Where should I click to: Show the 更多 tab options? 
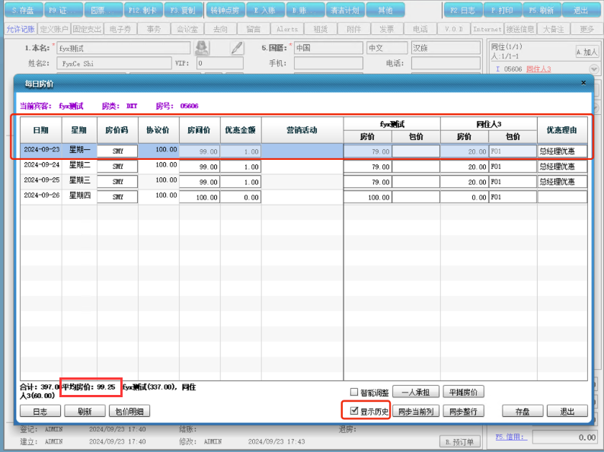(586, 29)
